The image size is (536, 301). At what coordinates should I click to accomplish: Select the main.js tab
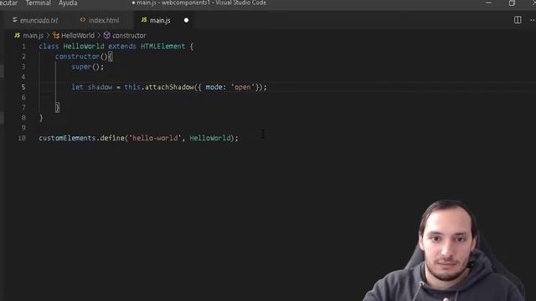(160, 20)
